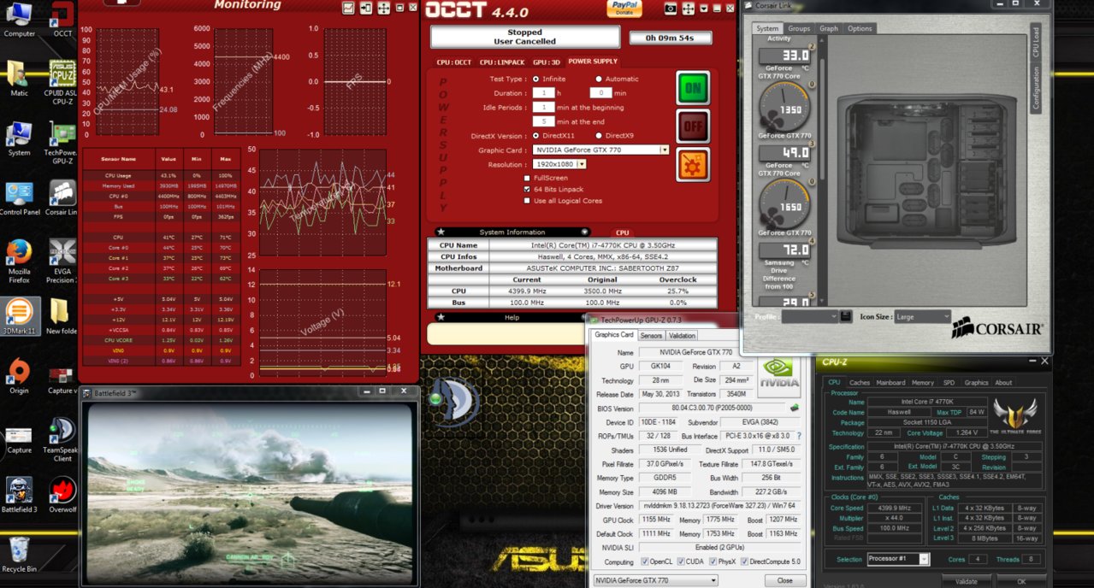Open the Options tab in Corsair Link
The image size is (1094, 588).
pyautogui.click(x=860, y=28)
